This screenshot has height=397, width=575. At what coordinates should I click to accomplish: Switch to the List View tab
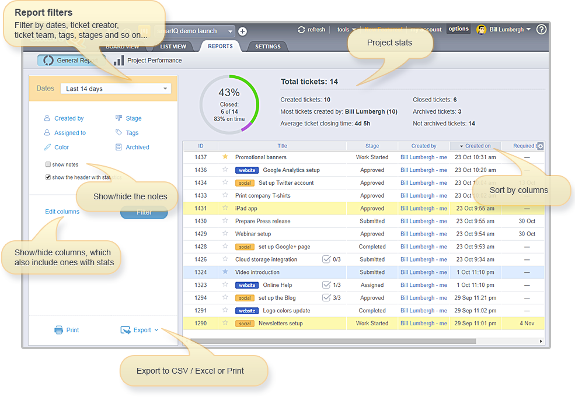(x=173, y=47)
